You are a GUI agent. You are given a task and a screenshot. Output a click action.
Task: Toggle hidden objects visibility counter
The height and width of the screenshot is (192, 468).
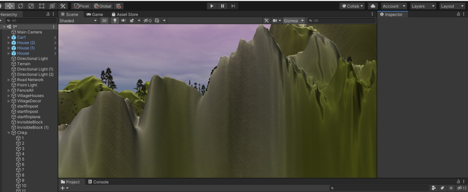click(x=147, y=20)
